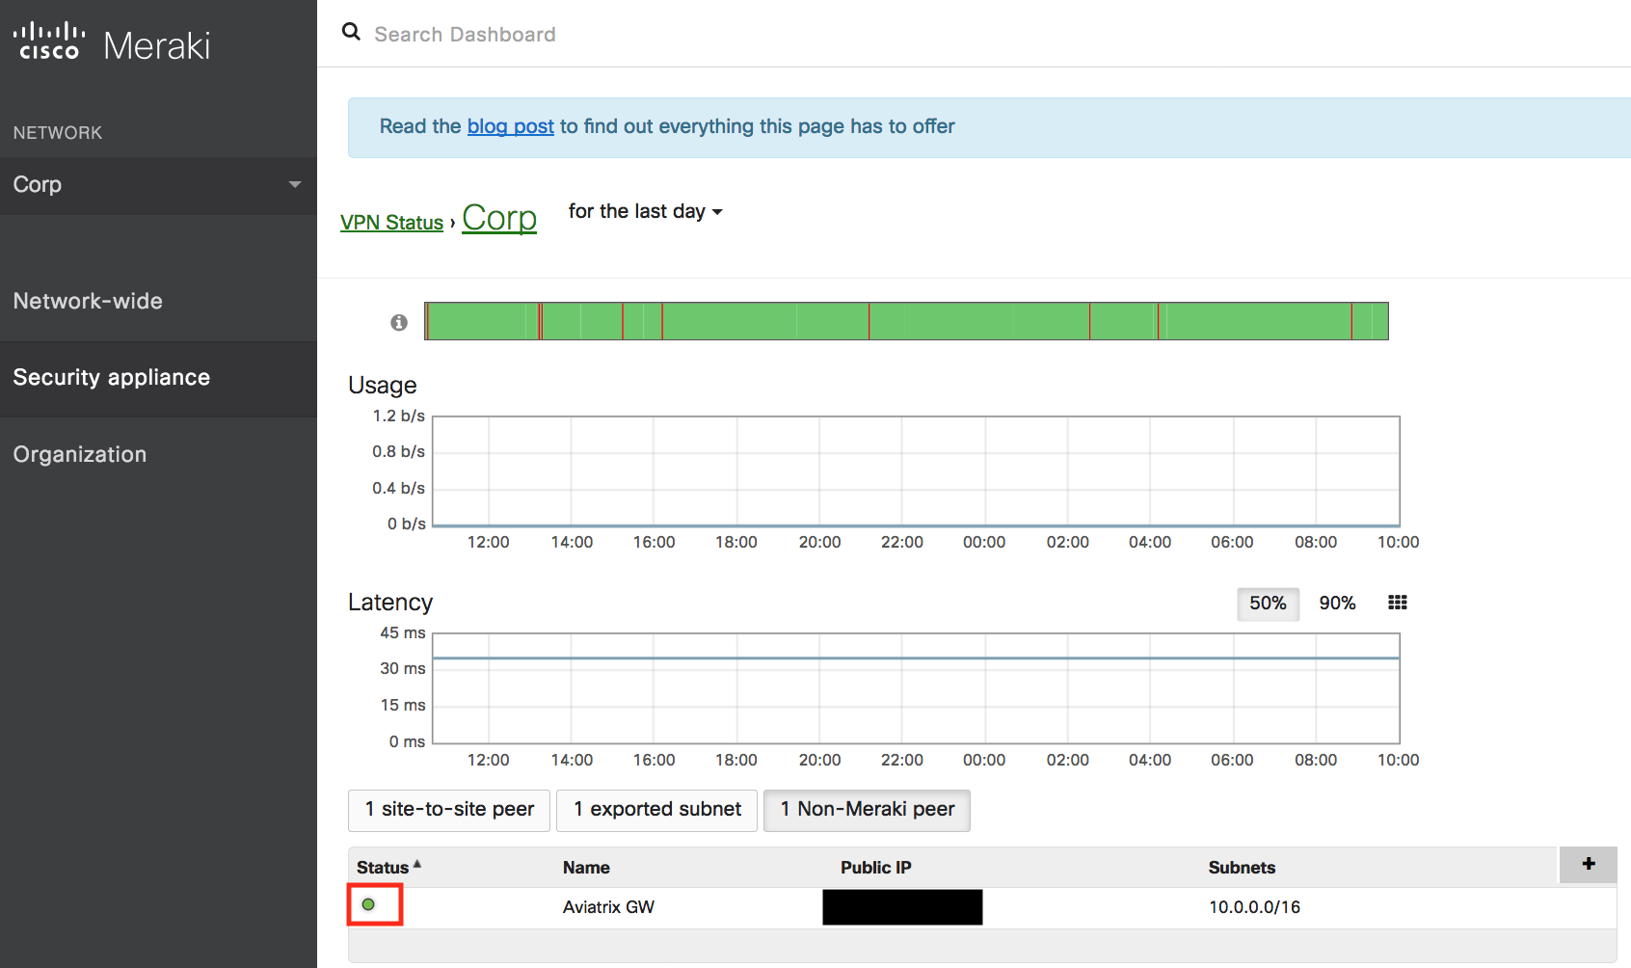Open the Network-wide menu

pyautogui.click(x=88, y=301)
